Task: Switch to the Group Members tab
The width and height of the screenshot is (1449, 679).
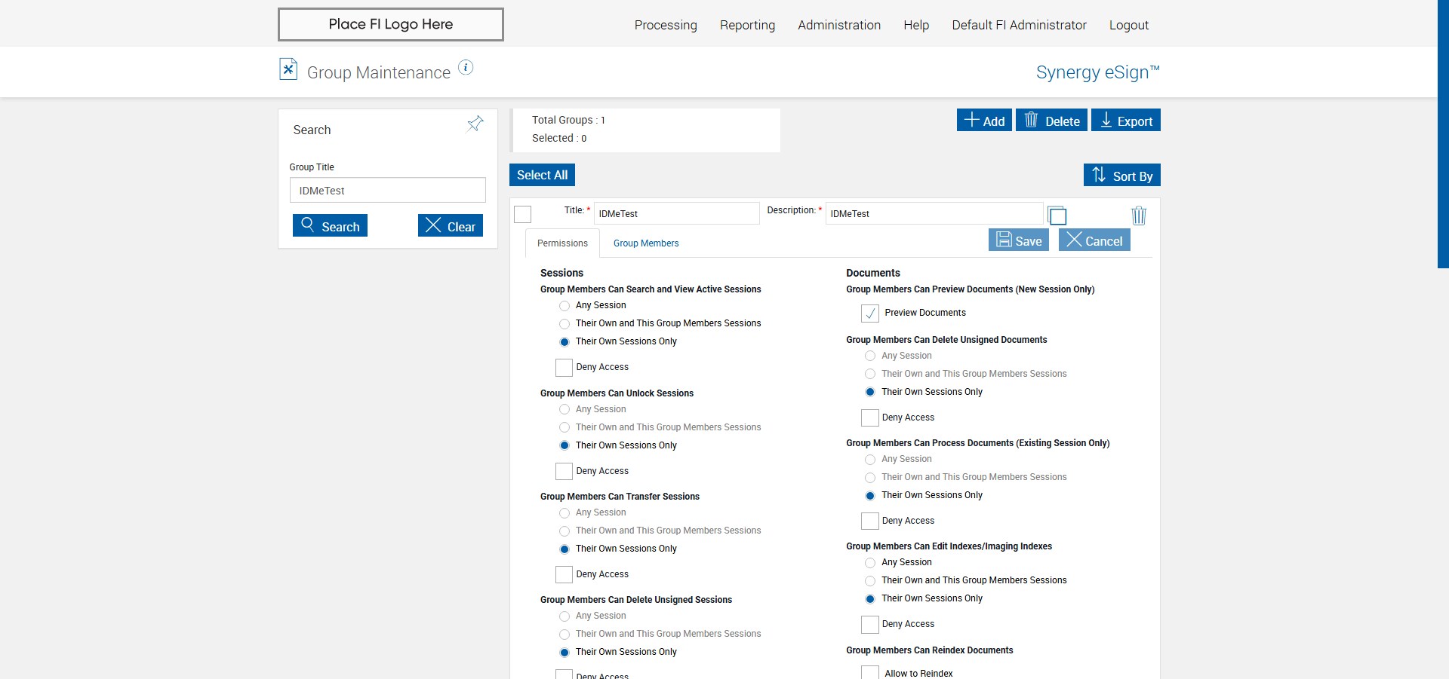Action: click(x=645, y=243)
